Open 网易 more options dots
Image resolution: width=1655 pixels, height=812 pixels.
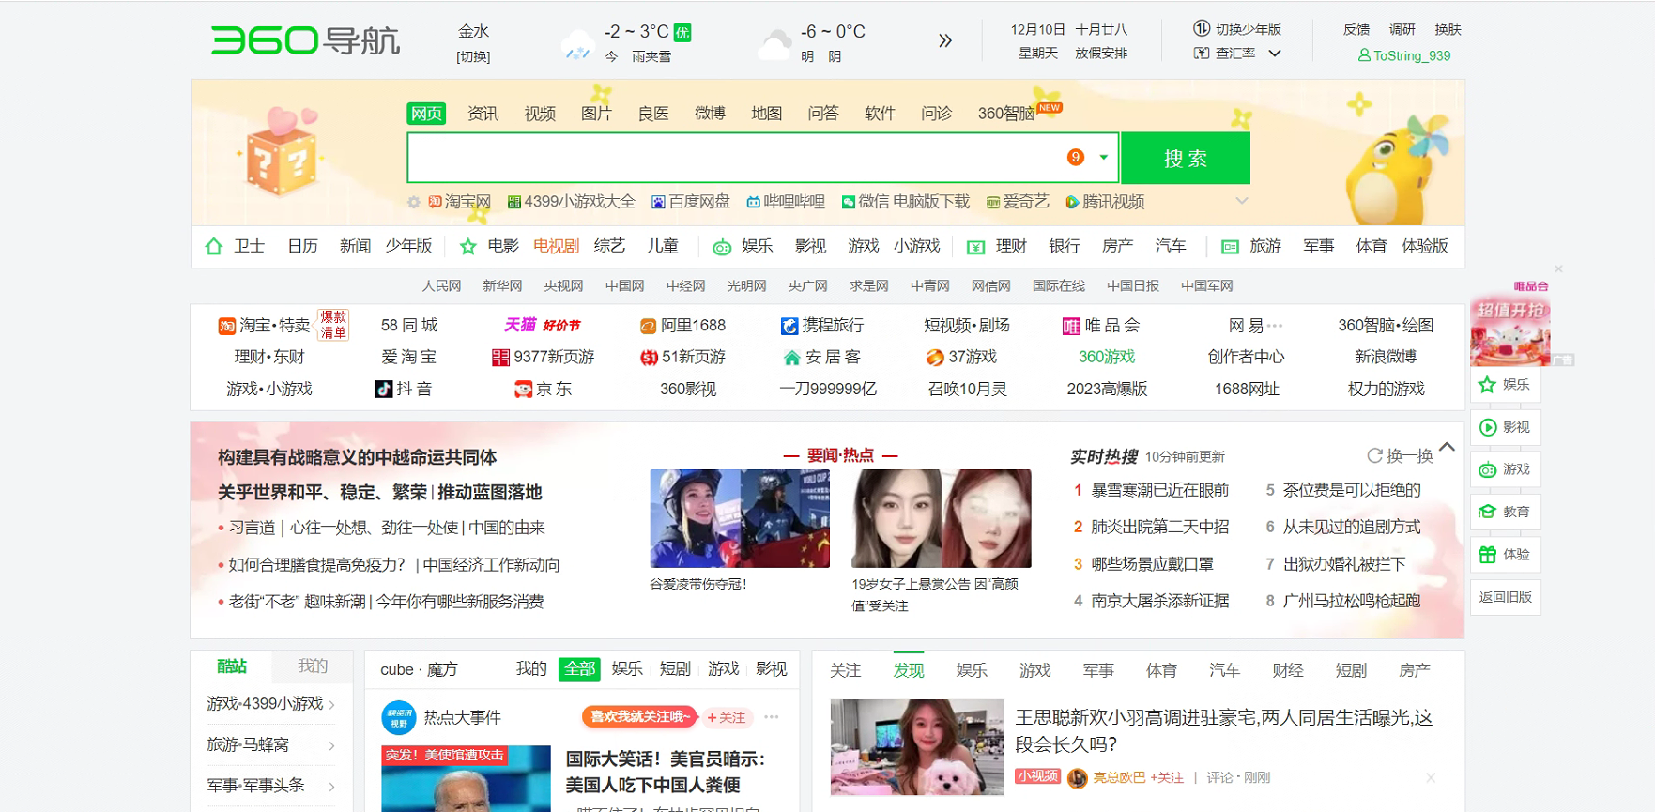point(1274,326)
